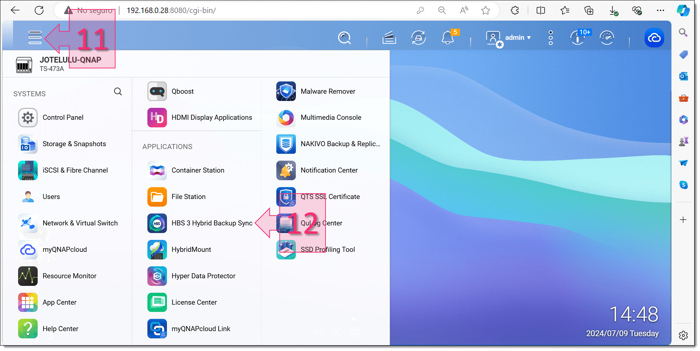Open the password key icon in address bar

pyautogui.click(x=420, y=10)
